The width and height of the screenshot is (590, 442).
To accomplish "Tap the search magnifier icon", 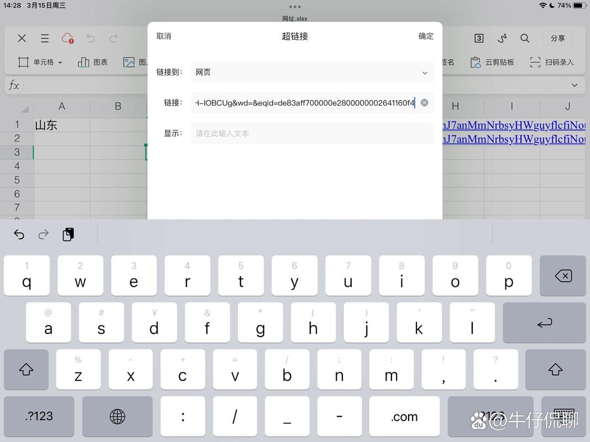I will (525, 38).
